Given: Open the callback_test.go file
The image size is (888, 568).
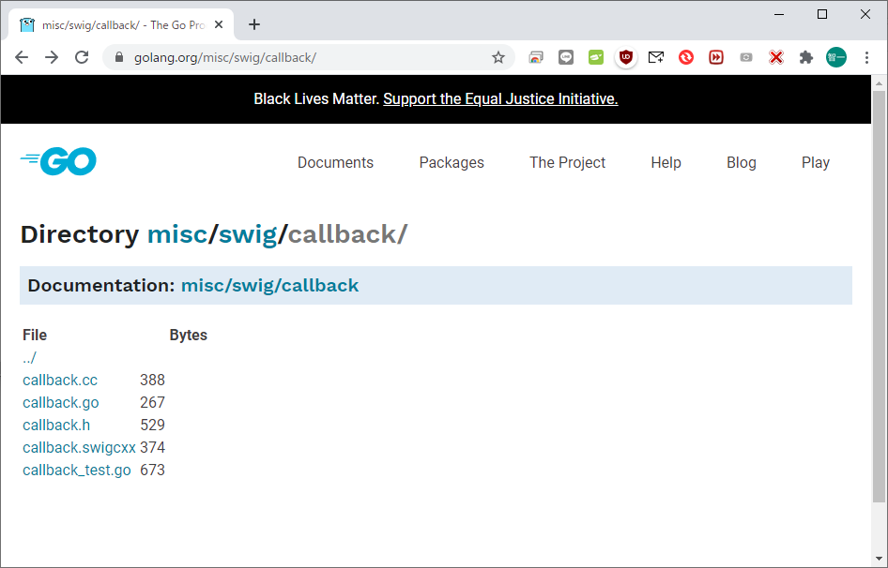Looking at the screenshot, I should 77,470.
